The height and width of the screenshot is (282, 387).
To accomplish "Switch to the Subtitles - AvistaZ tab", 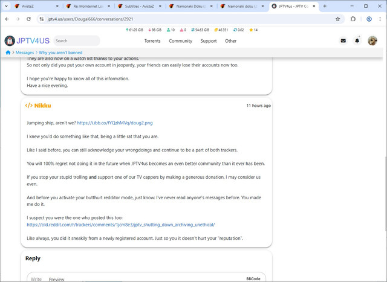I will (x=139, y=6).
